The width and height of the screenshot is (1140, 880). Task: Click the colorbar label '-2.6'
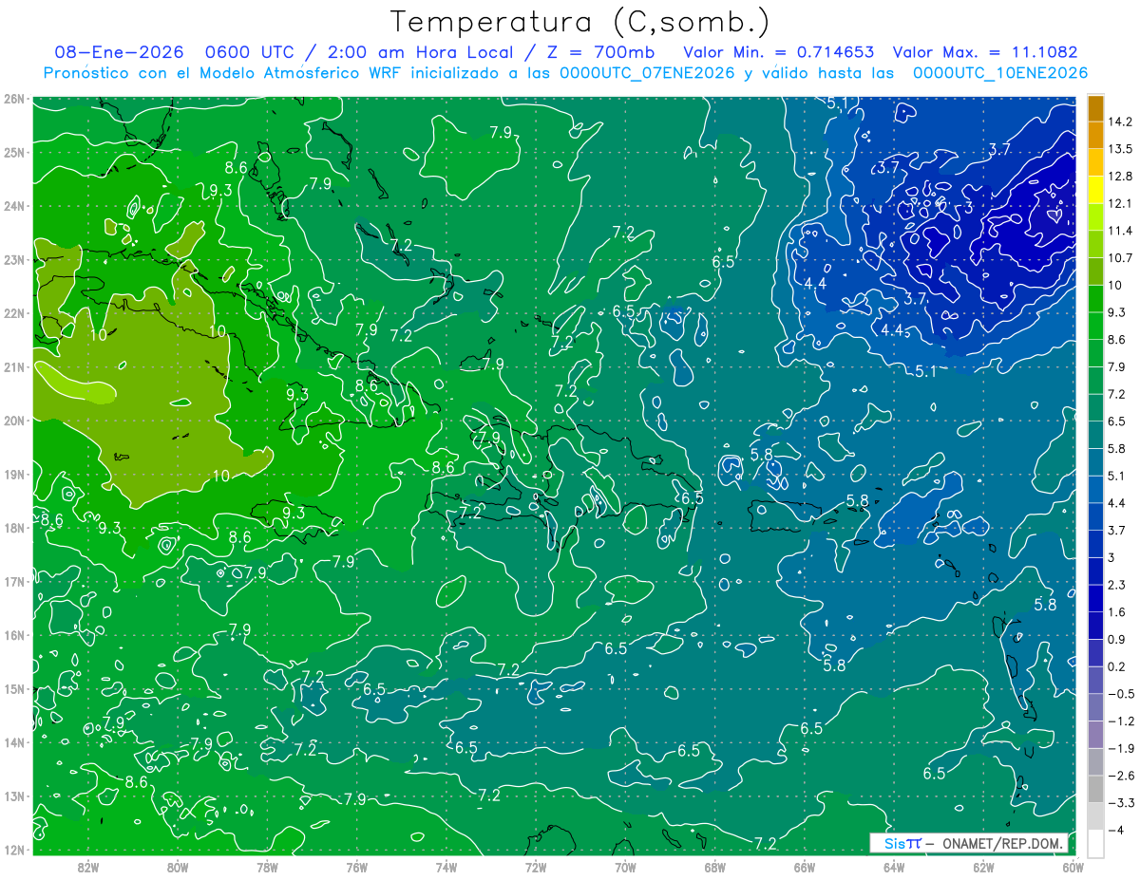1120,775
